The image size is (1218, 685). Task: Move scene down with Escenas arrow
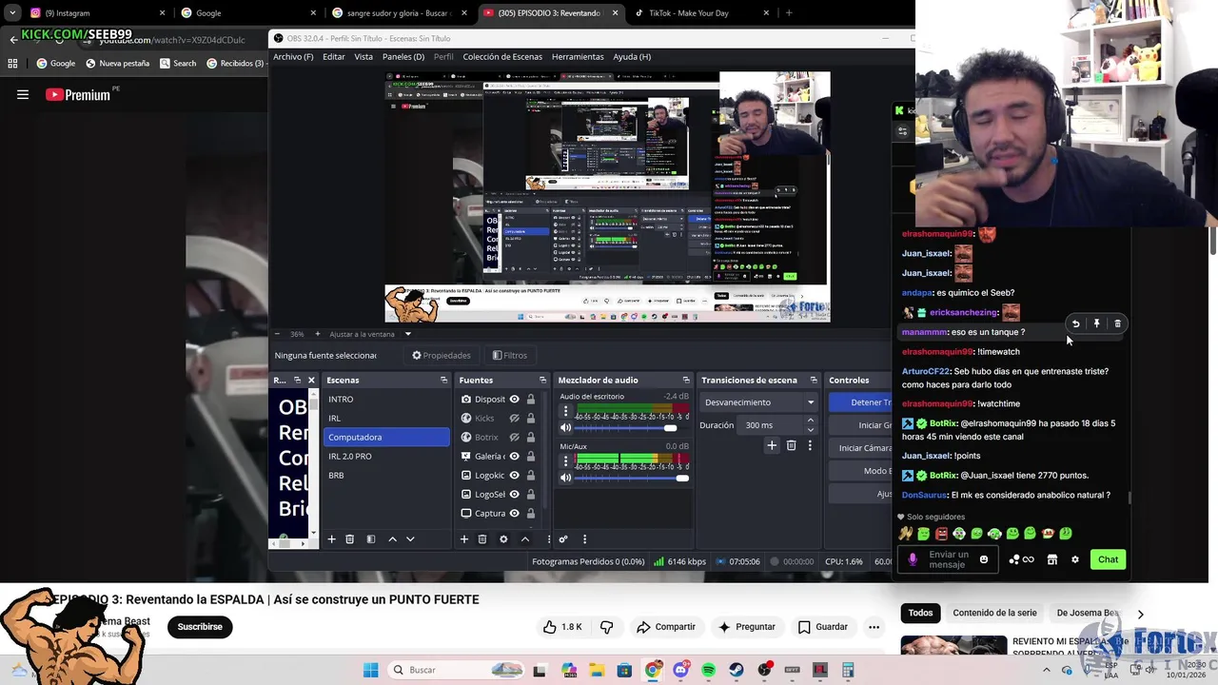pos(410,539)
